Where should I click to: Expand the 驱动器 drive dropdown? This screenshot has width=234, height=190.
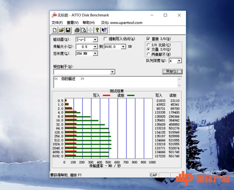click(x=95, y=40)
